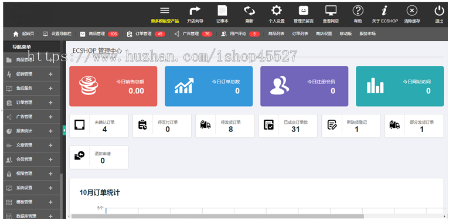Expand 售后服务 in the sidebar

pyautogui.click(x=50, y=89)
